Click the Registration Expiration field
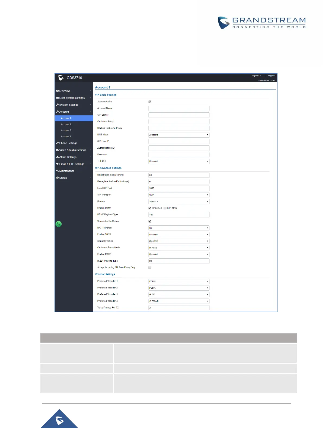332x429 pixels. 179,175
